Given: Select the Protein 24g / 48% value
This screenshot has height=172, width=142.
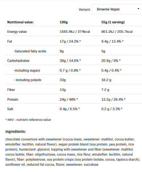Looking at the screenshot, I should [x=69, y=99].
